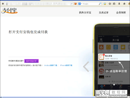Click the 手机操作遇到问题? text
Image resolution: width=130 pixels, height=98 pixels.
[16, 61]
